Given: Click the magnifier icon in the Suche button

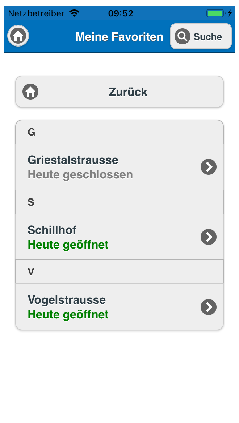Looking at the screenshot, I should point(183,36).
